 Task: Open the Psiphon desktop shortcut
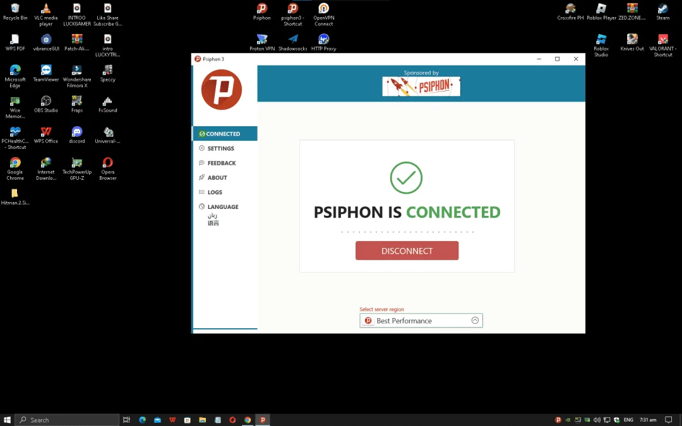click(262, 12)
